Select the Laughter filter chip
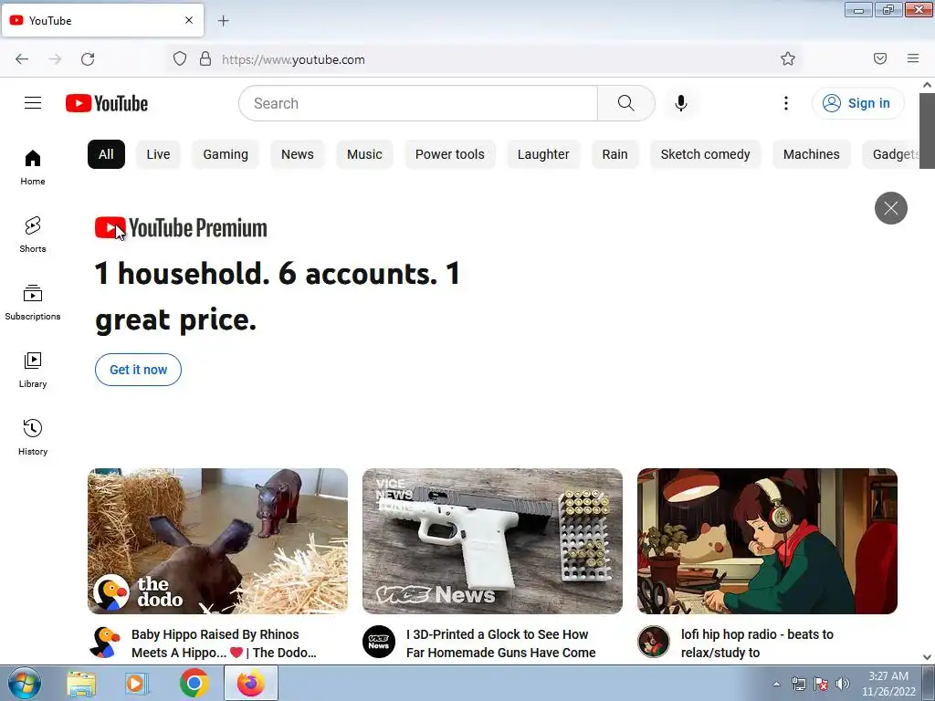The width and height of the screenshot is (935, 701). [543, 154]
